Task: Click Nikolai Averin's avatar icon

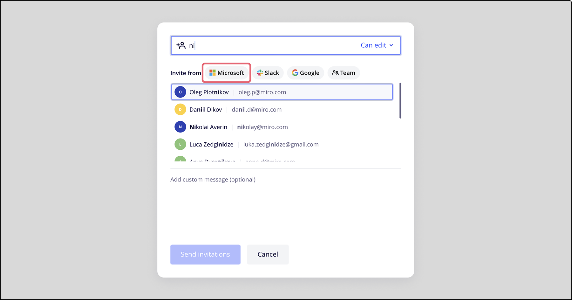Action: click(180, 127)
